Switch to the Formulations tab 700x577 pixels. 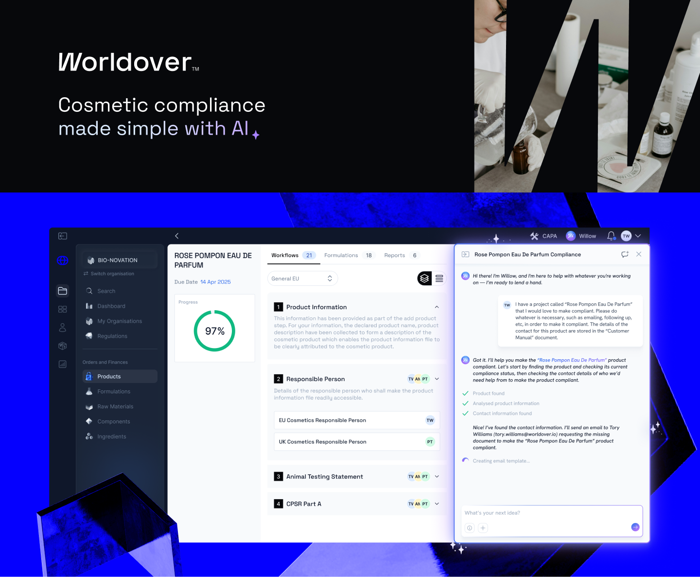tap(349, 255)
